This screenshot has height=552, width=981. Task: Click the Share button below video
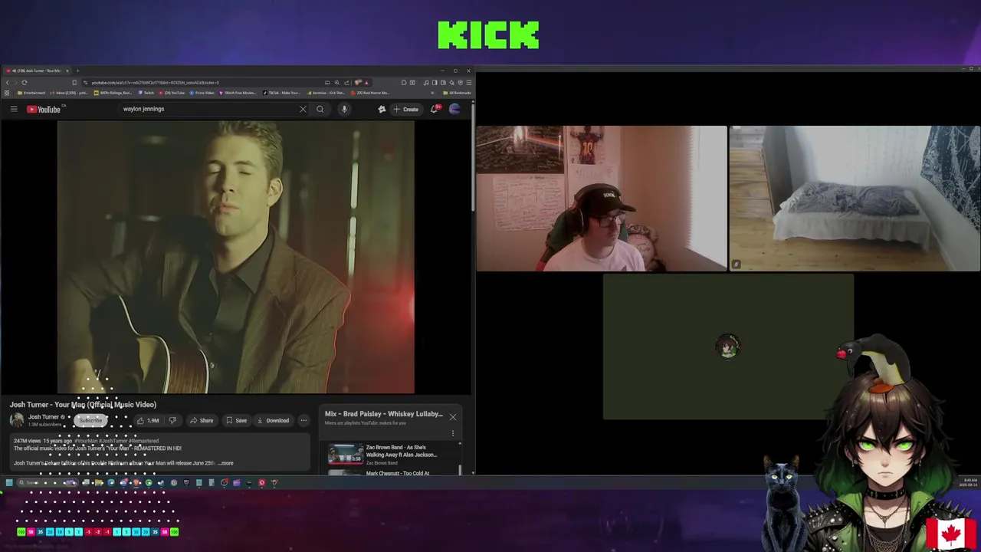202,420
